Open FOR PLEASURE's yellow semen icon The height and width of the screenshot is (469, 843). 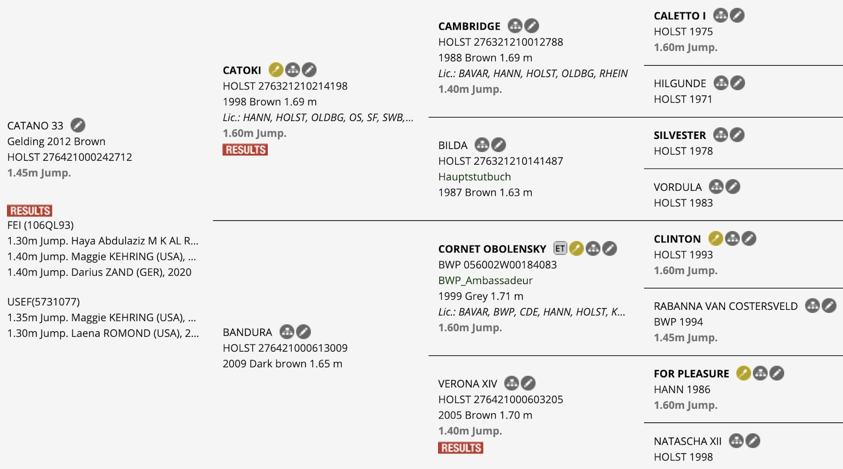744,373
